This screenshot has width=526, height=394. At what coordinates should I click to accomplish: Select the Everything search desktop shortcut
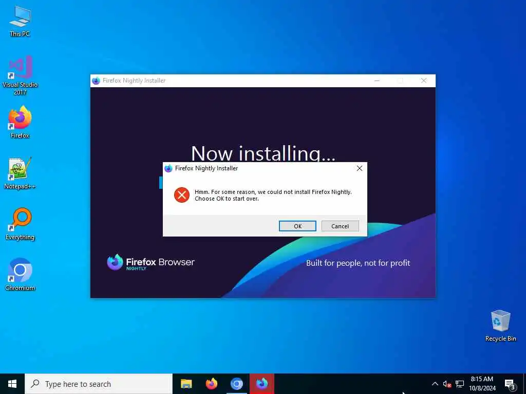[20, 224]
